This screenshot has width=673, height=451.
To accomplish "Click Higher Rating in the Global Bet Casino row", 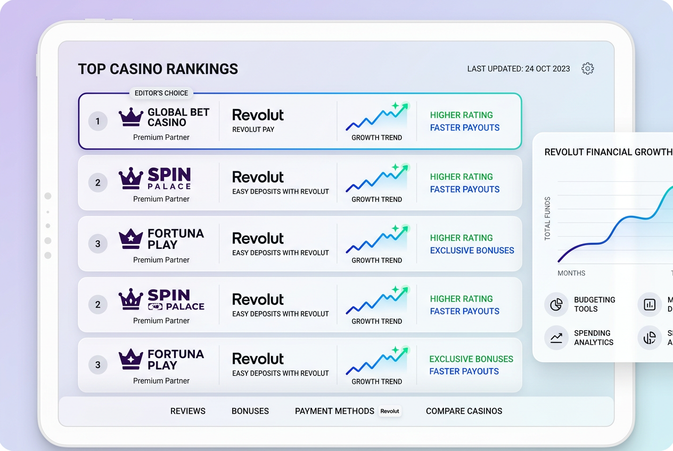I will 462,115.
